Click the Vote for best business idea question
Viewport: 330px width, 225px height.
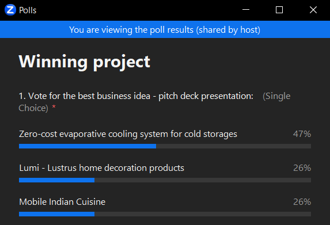pos(136,96)
